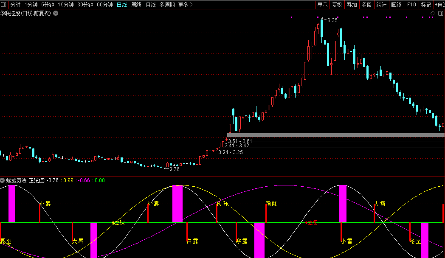Select the 30分钟 period tab
The width and height of the screenshot is (445, 258).
(x=85, y=5)
